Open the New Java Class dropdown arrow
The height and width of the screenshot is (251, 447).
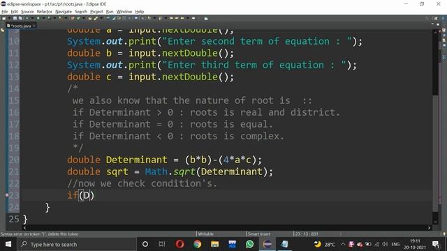[x=84, y=18]
